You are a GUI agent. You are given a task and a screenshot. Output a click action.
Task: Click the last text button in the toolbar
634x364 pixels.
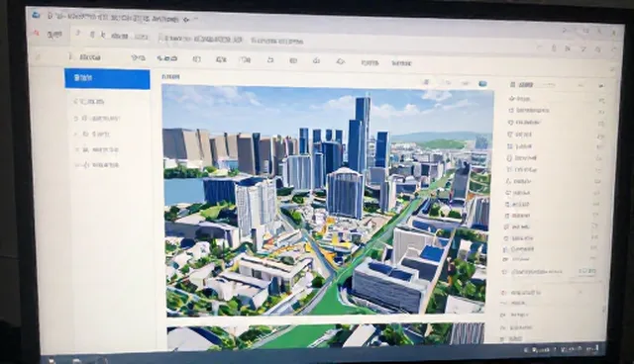click(x=401, y=63)
